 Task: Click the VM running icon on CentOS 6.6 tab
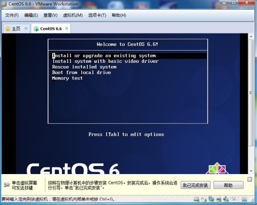pyautogui.click(x=36, y=29)
